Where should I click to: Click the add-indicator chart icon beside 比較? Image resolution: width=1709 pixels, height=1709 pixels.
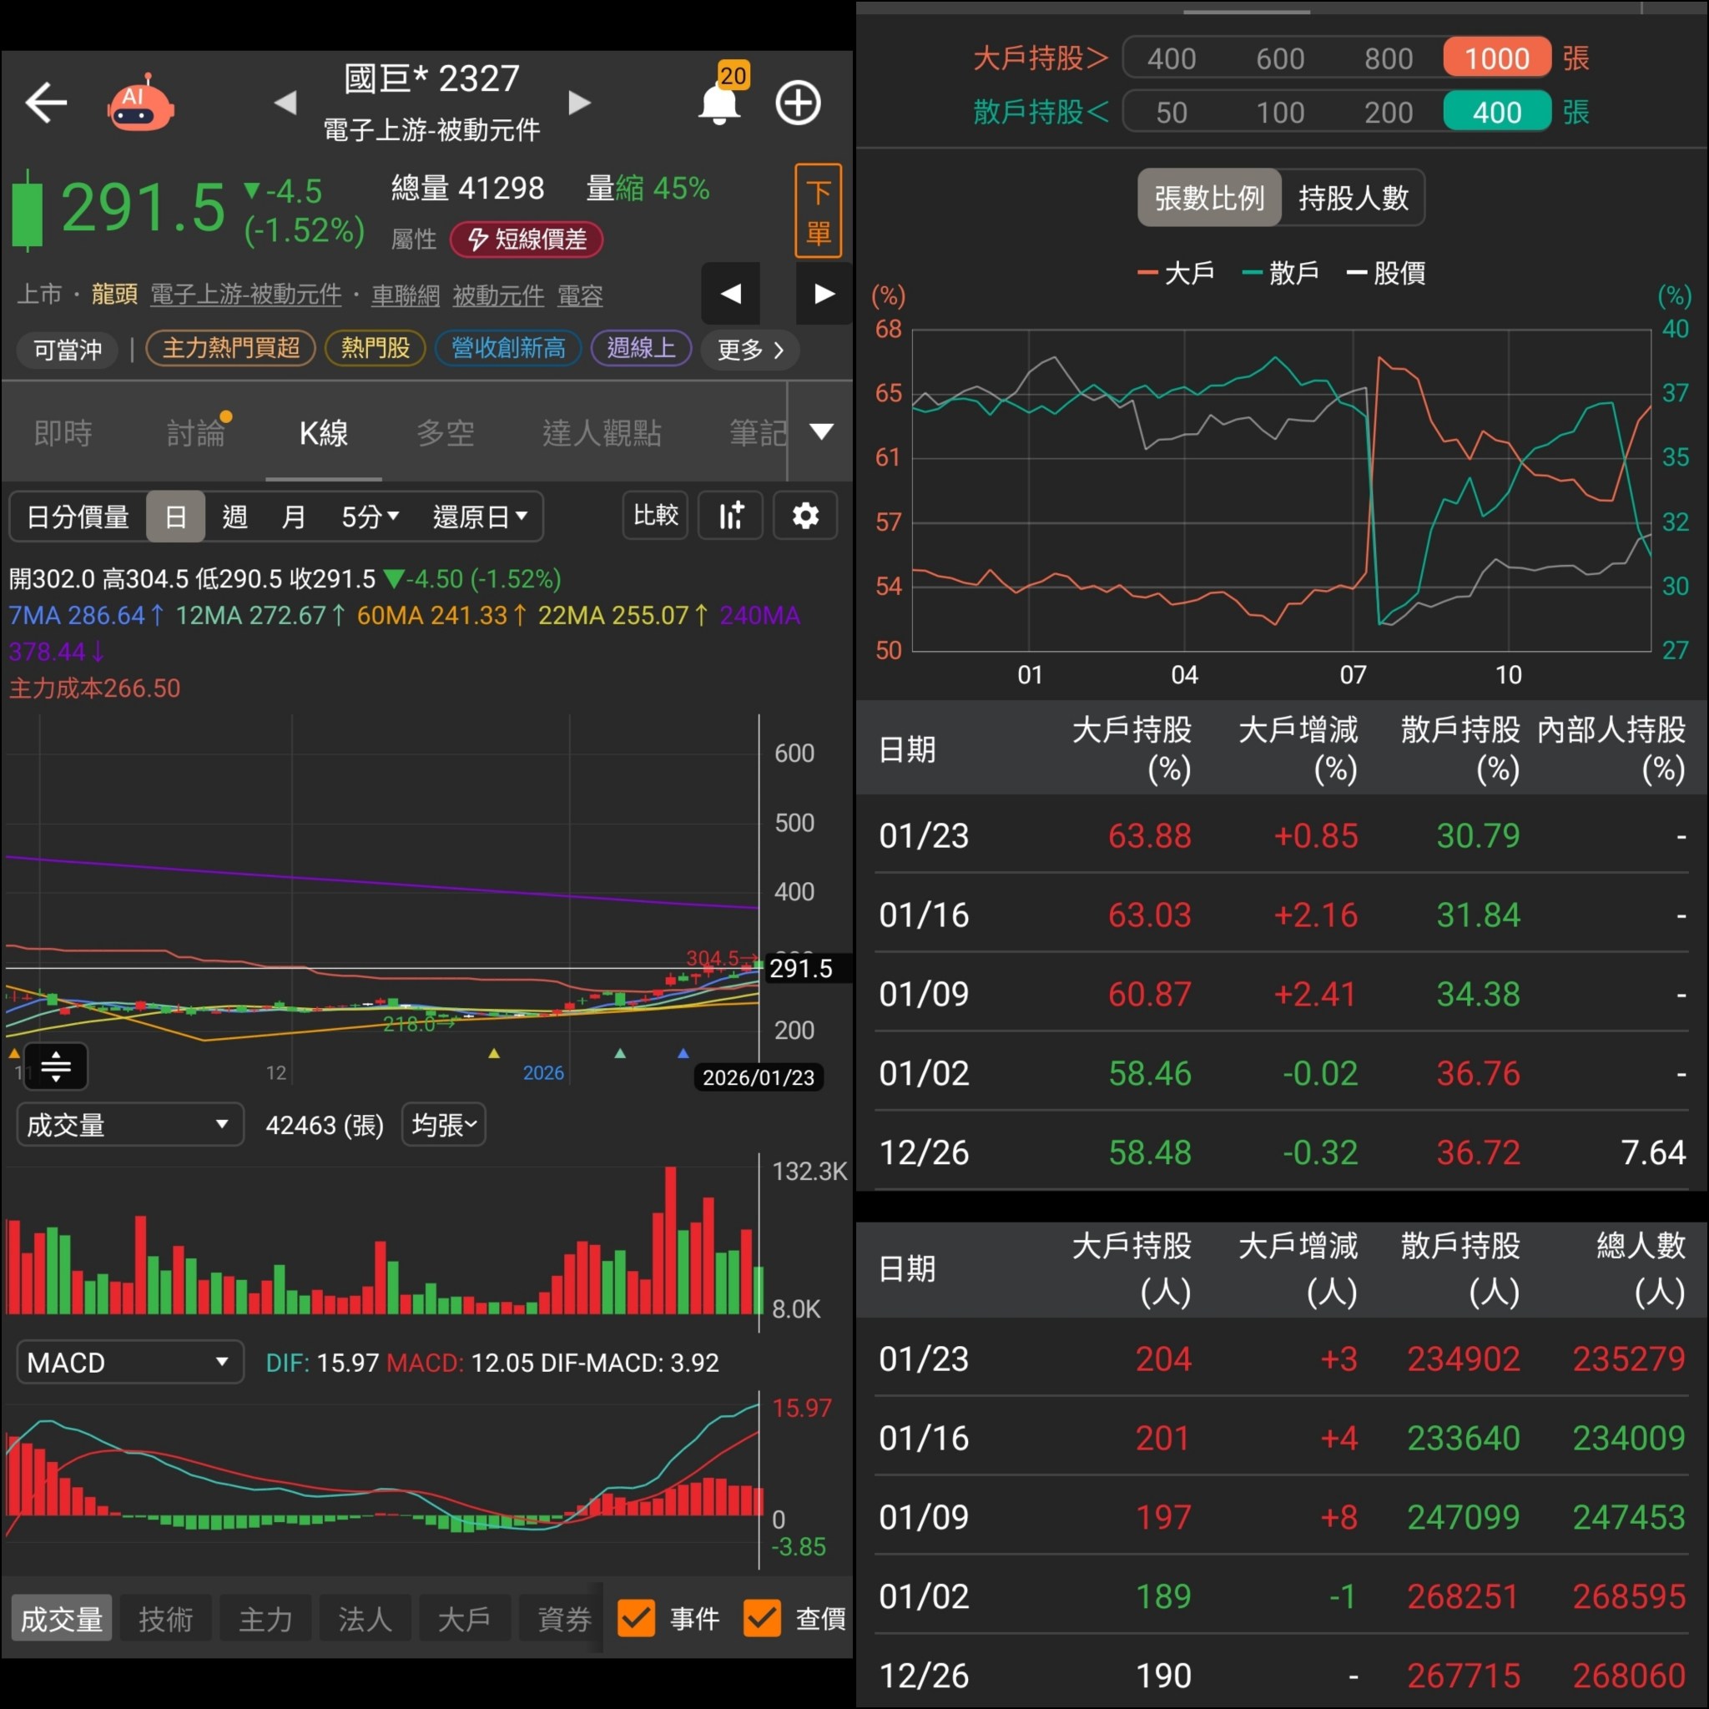730,516
